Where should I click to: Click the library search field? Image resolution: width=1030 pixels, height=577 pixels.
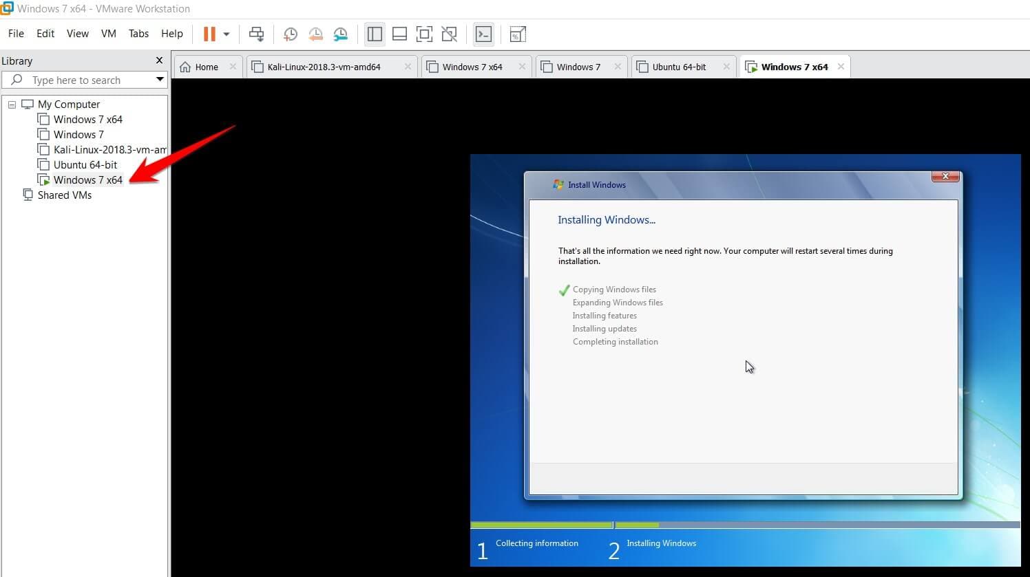point(85,80)
